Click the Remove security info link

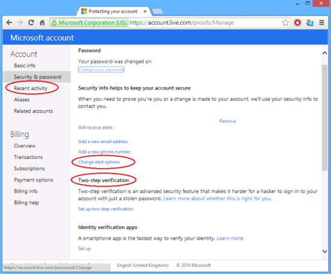coord(227,121)
